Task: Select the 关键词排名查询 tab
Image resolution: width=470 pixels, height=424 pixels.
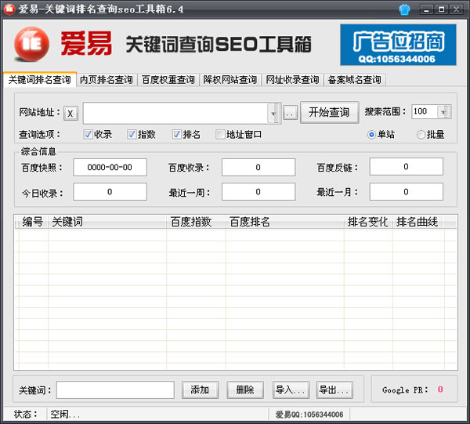Action: click(x=40, y=80)
